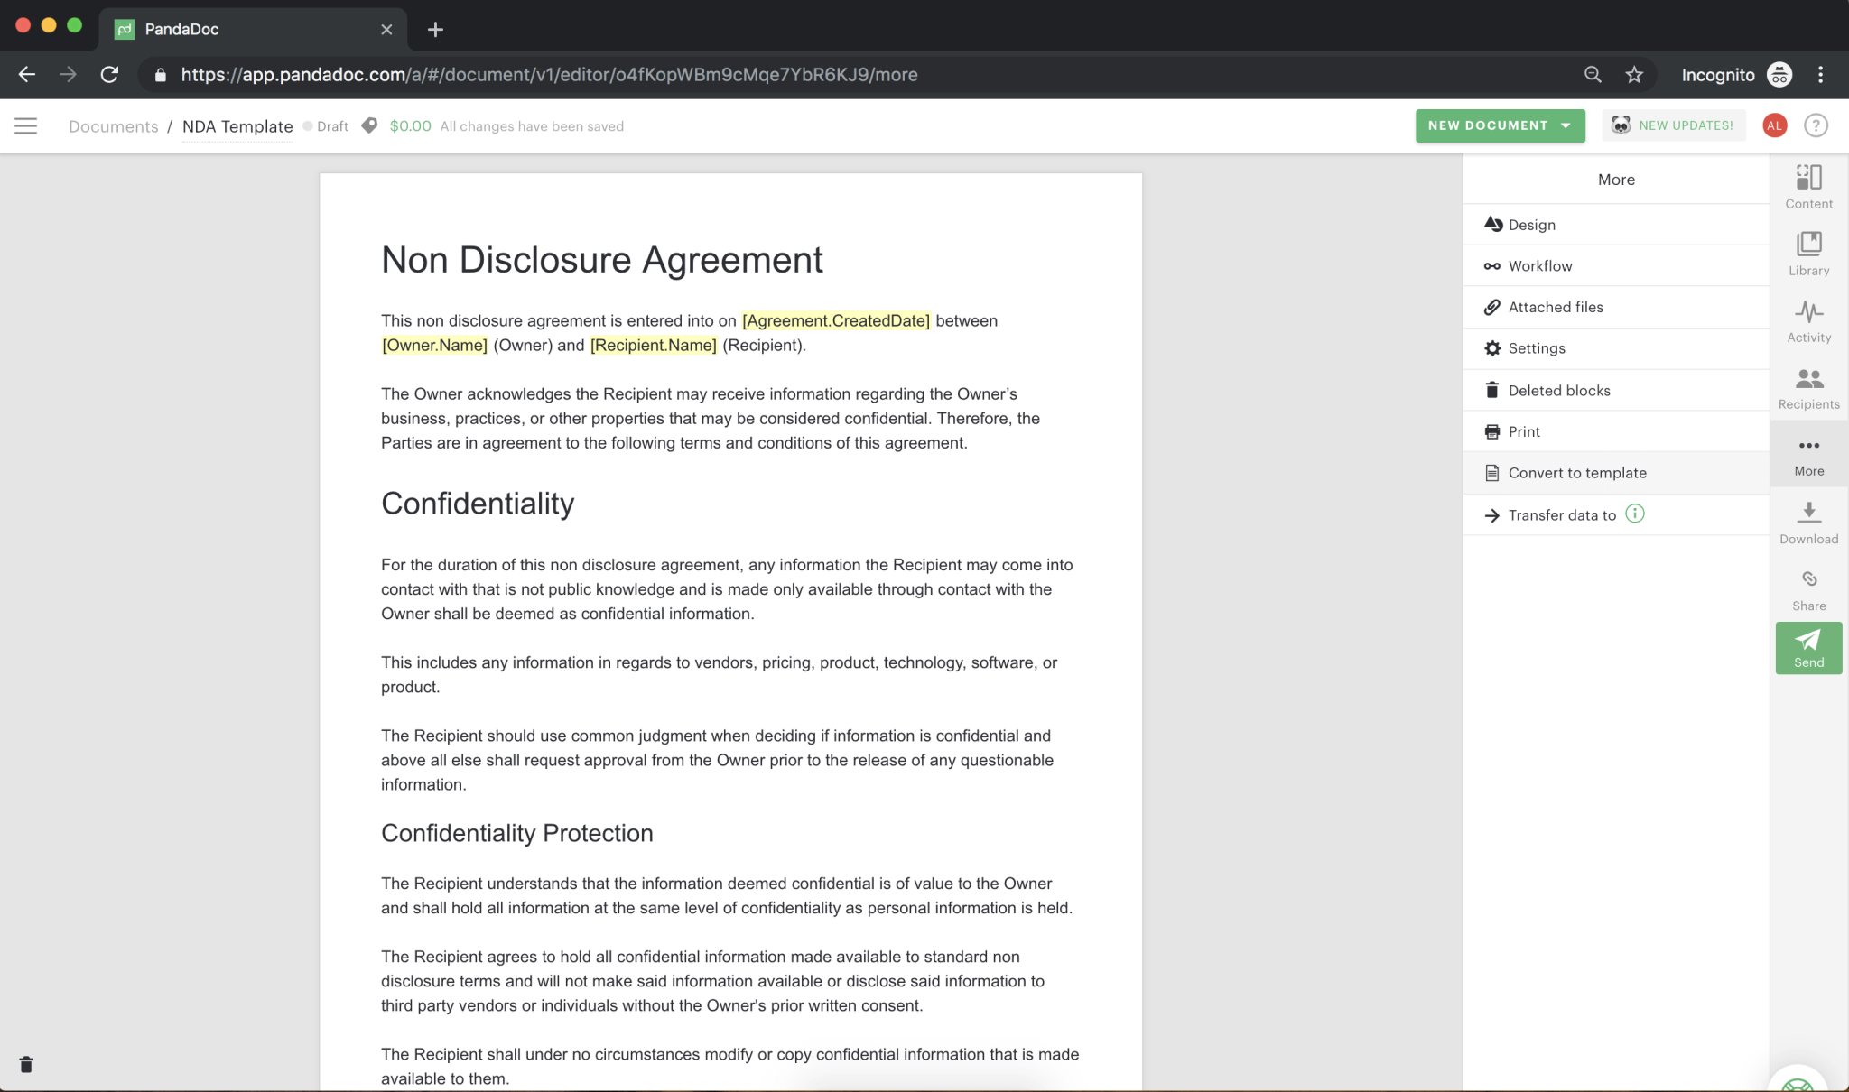Open the help question mark icon

pos(1816,125)
